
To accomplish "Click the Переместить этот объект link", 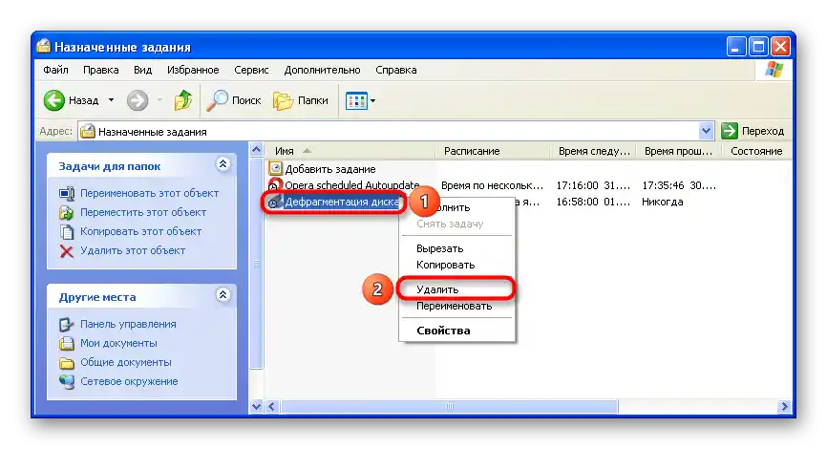I will [143, 212].
